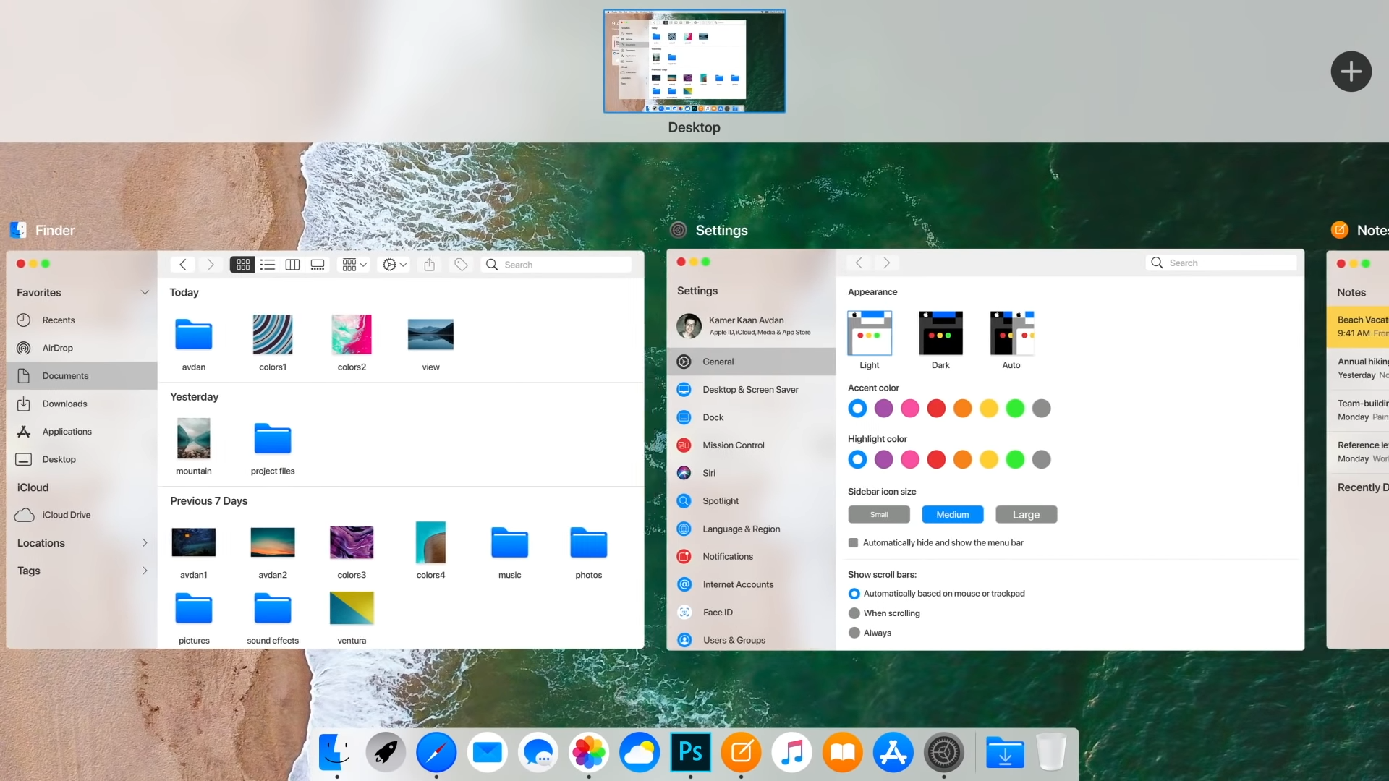Viewport: 1389px width, 781px height.
Task: Open the Finder share button
Action: (x=429, y=265)
